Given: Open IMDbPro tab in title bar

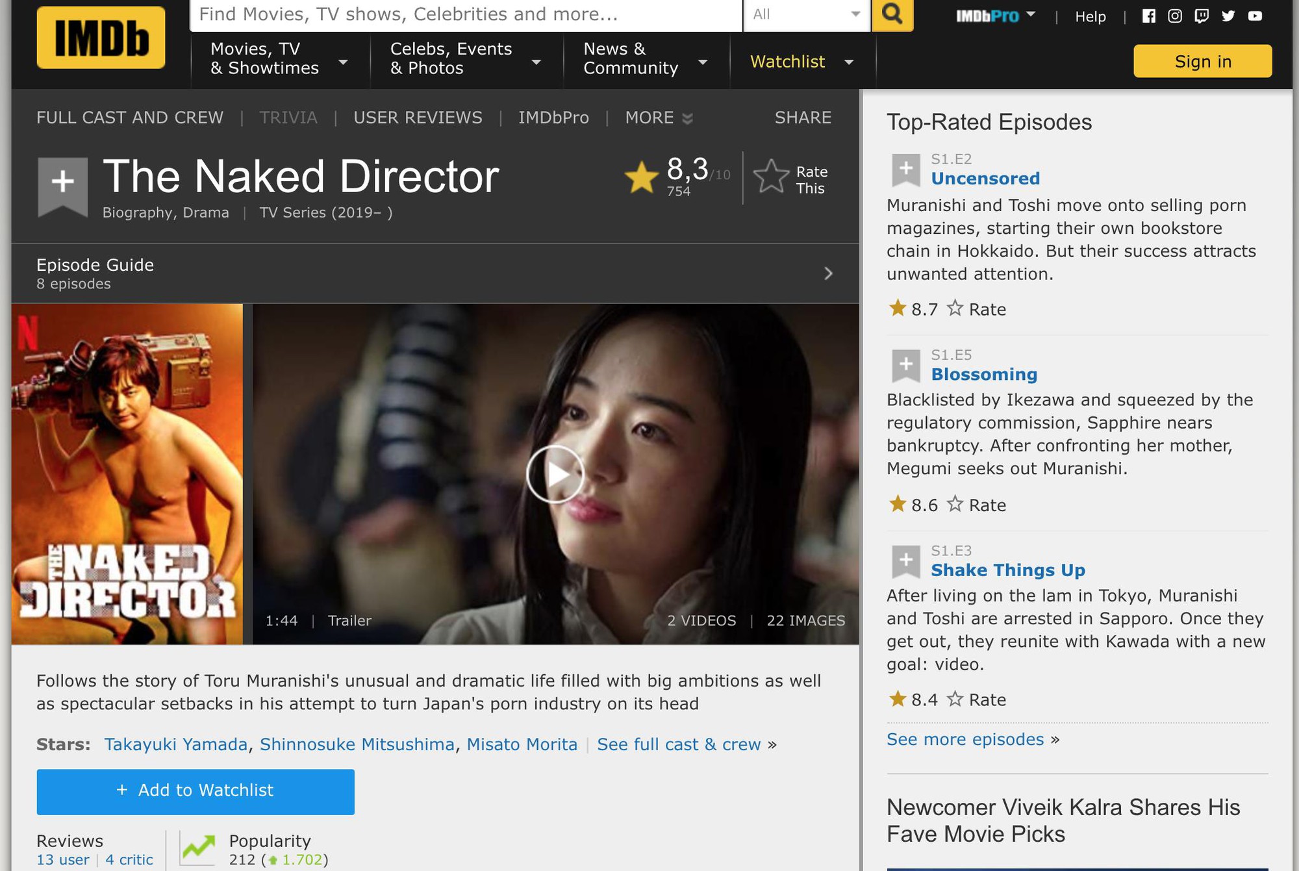Looking at the screenshot, I should click(x=553, y=118).
